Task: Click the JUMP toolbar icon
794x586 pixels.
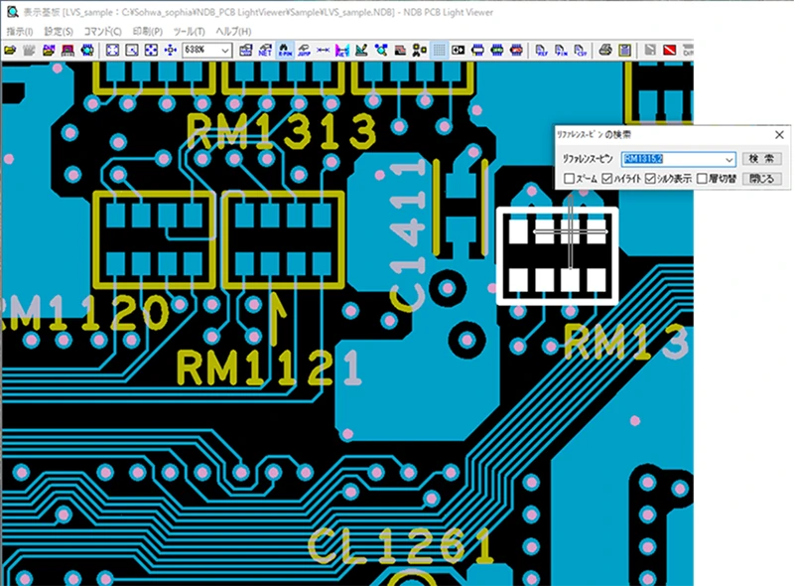Action: [x=302, y=50]
